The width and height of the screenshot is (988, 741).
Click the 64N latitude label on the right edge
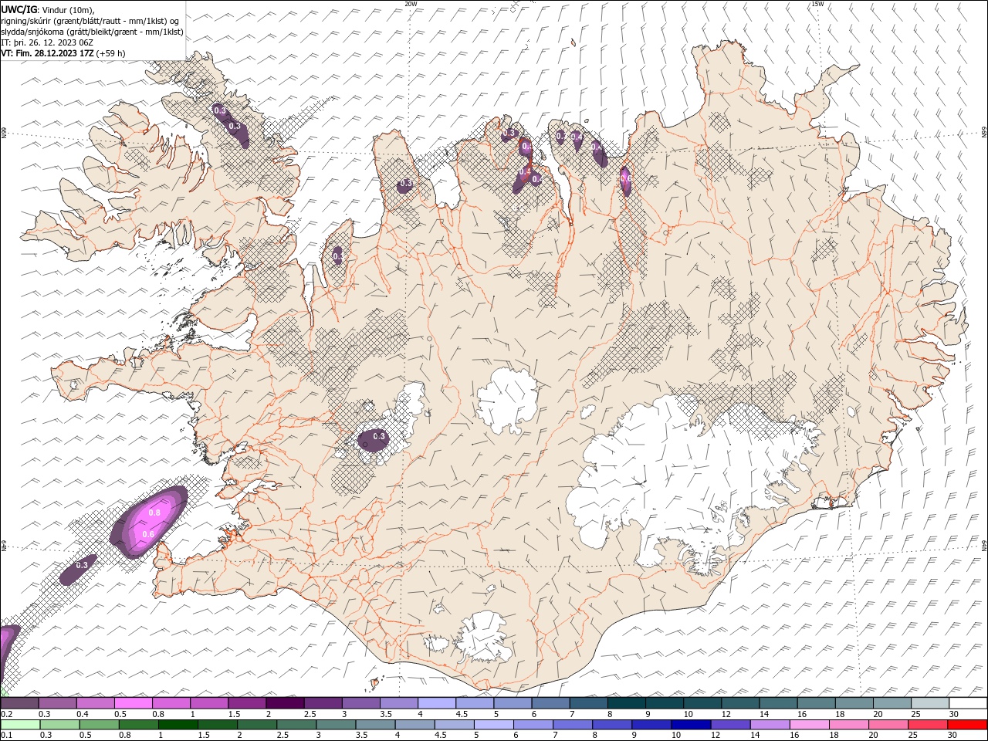coord(984,546)
